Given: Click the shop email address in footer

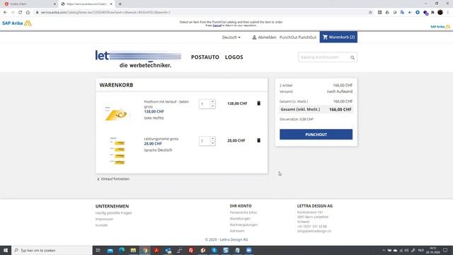Looking at the screenshot, I should click(x=314, y=231).
